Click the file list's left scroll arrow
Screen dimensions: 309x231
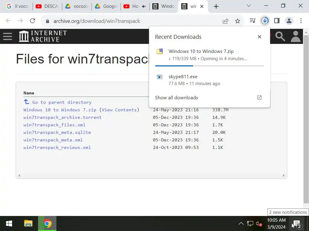(x=19, y=175)
